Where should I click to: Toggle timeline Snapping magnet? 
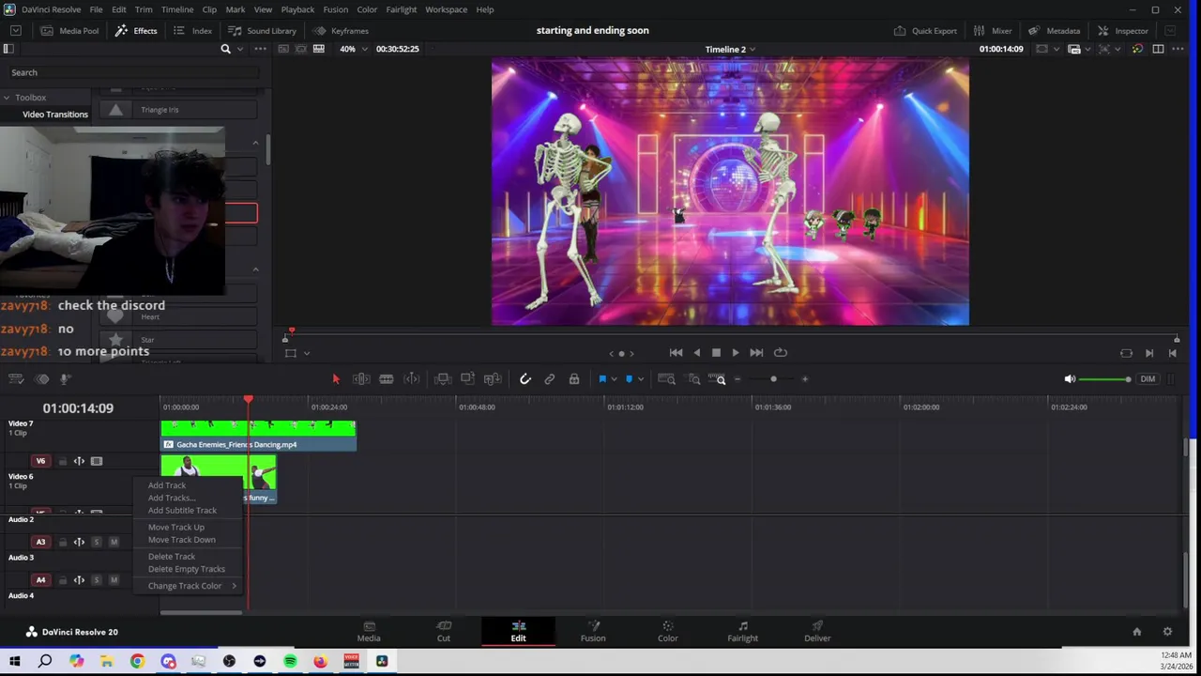click(525, 379)
